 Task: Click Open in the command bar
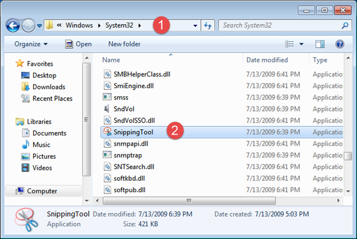point(78,44)
